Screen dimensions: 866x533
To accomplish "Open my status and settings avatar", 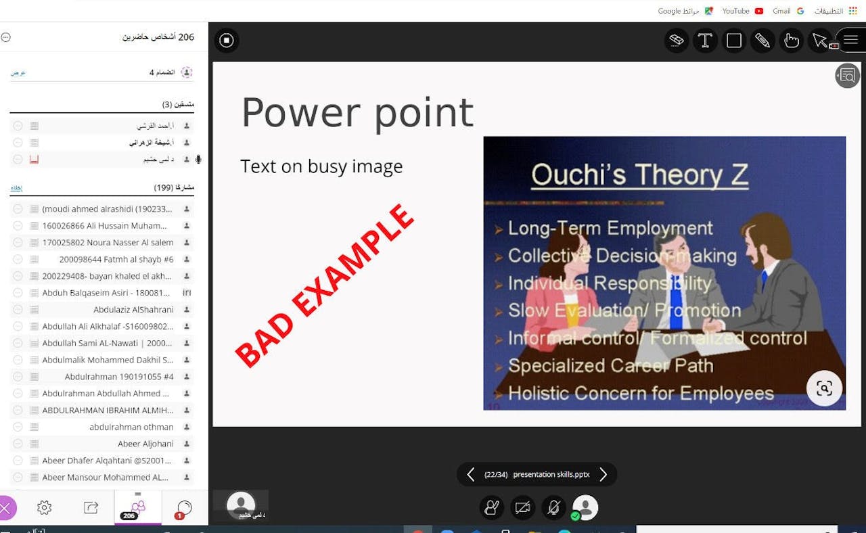I will [x=585, y=507].
